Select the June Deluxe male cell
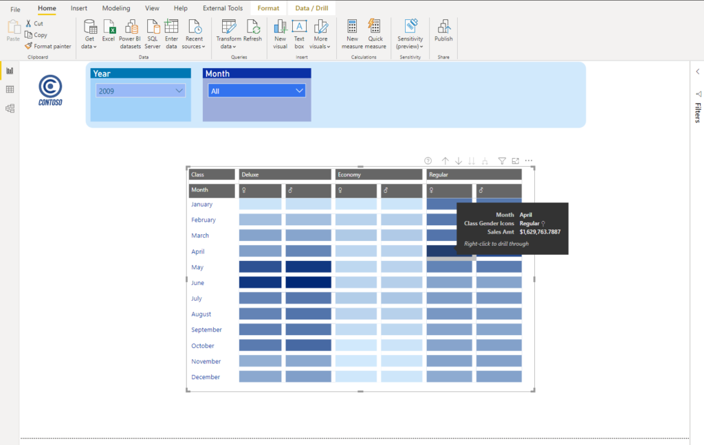 309,282
